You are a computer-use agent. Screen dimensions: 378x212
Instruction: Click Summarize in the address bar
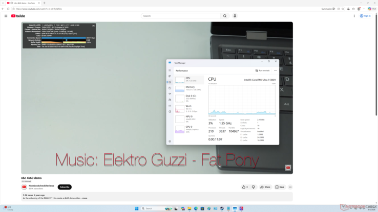328,9
